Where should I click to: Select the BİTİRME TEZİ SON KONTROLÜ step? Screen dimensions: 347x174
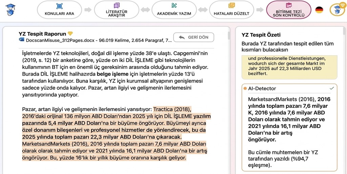[x=289, y=10]
